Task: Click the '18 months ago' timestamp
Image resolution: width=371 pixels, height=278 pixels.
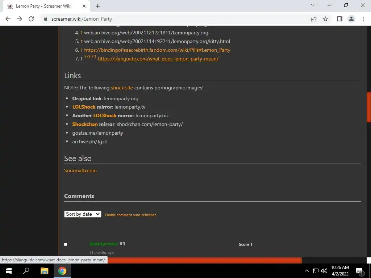Action: (101, 252)
